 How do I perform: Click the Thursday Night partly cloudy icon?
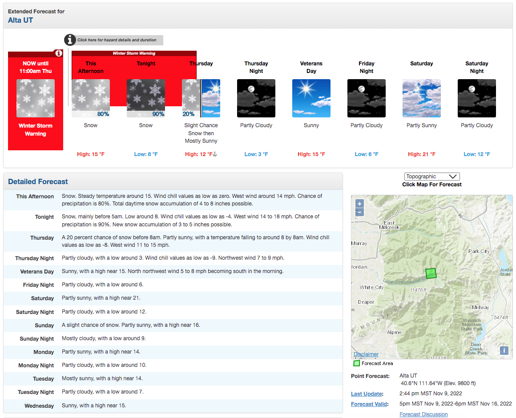pyautogui.click(x=256, y=98)
